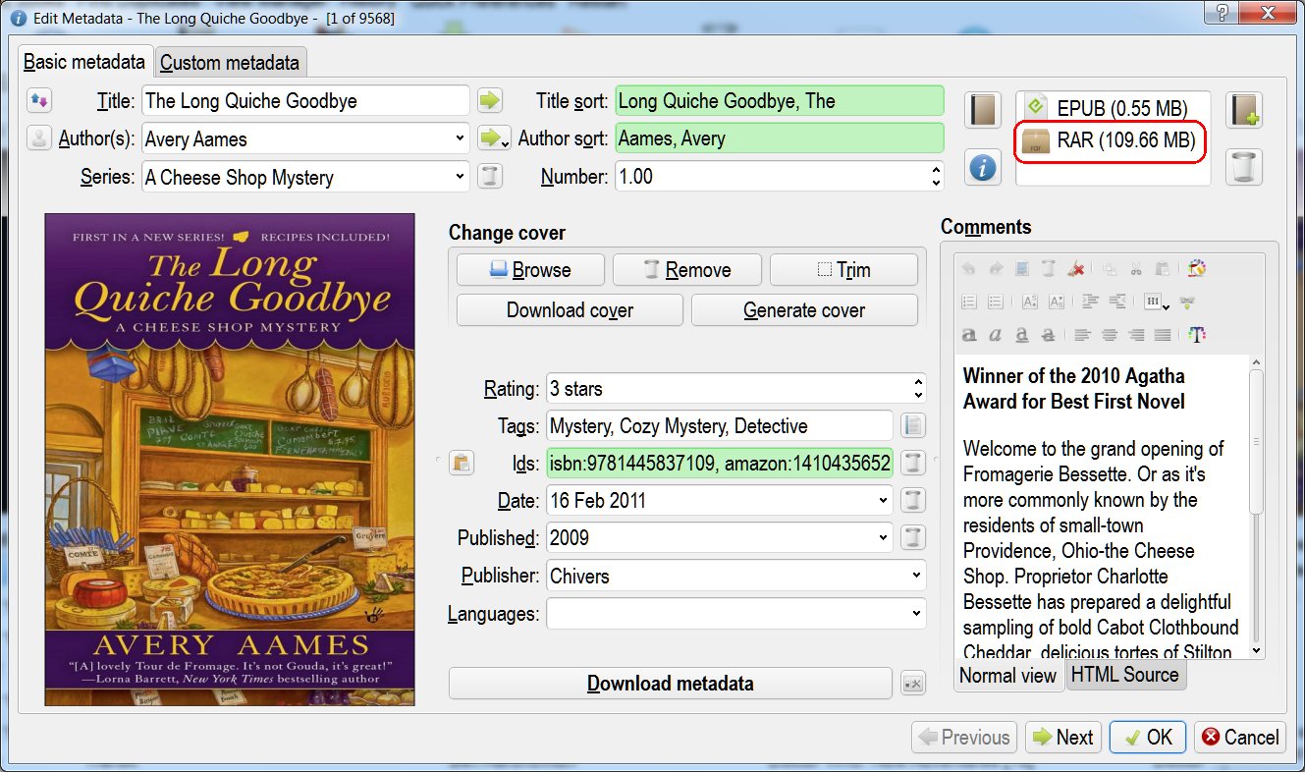Screen dimensions: 1305x772
Task: Open the background color picker in Comments
Action: point(1196,269)
